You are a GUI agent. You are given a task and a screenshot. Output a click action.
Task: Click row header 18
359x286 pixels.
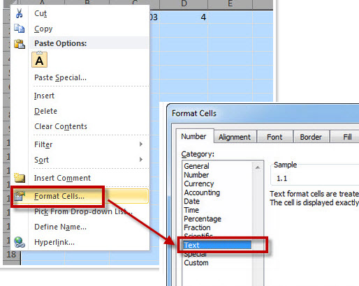[11, 255]
